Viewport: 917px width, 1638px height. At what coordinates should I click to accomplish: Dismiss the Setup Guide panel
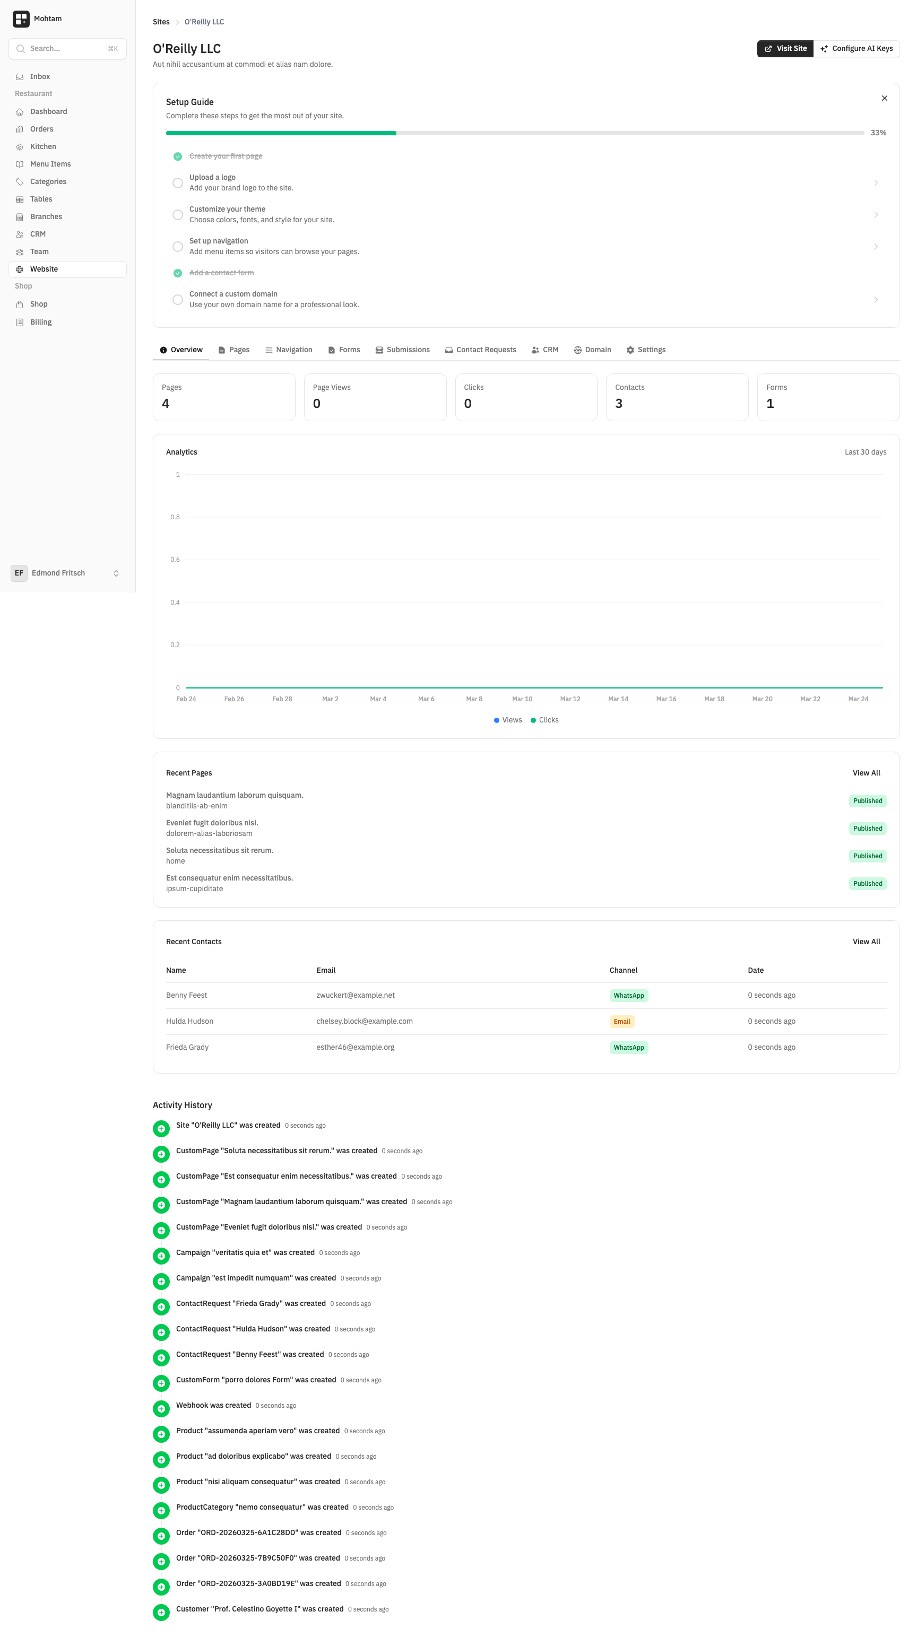click(x=884, y=98)
